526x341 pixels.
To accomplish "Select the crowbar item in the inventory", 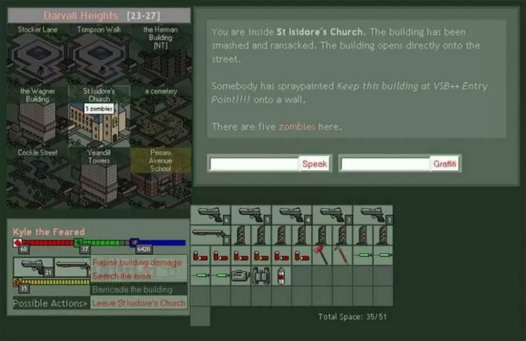I will [342, 255].
